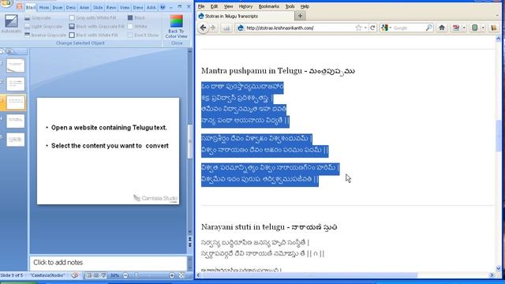Open the Design tab in PowerPoint

coord(71,7)
